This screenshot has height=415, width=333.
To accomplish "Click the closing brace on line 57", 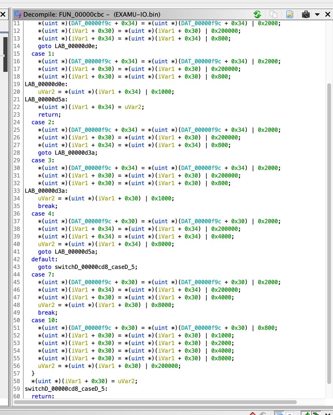I will (x=33, y=373).
